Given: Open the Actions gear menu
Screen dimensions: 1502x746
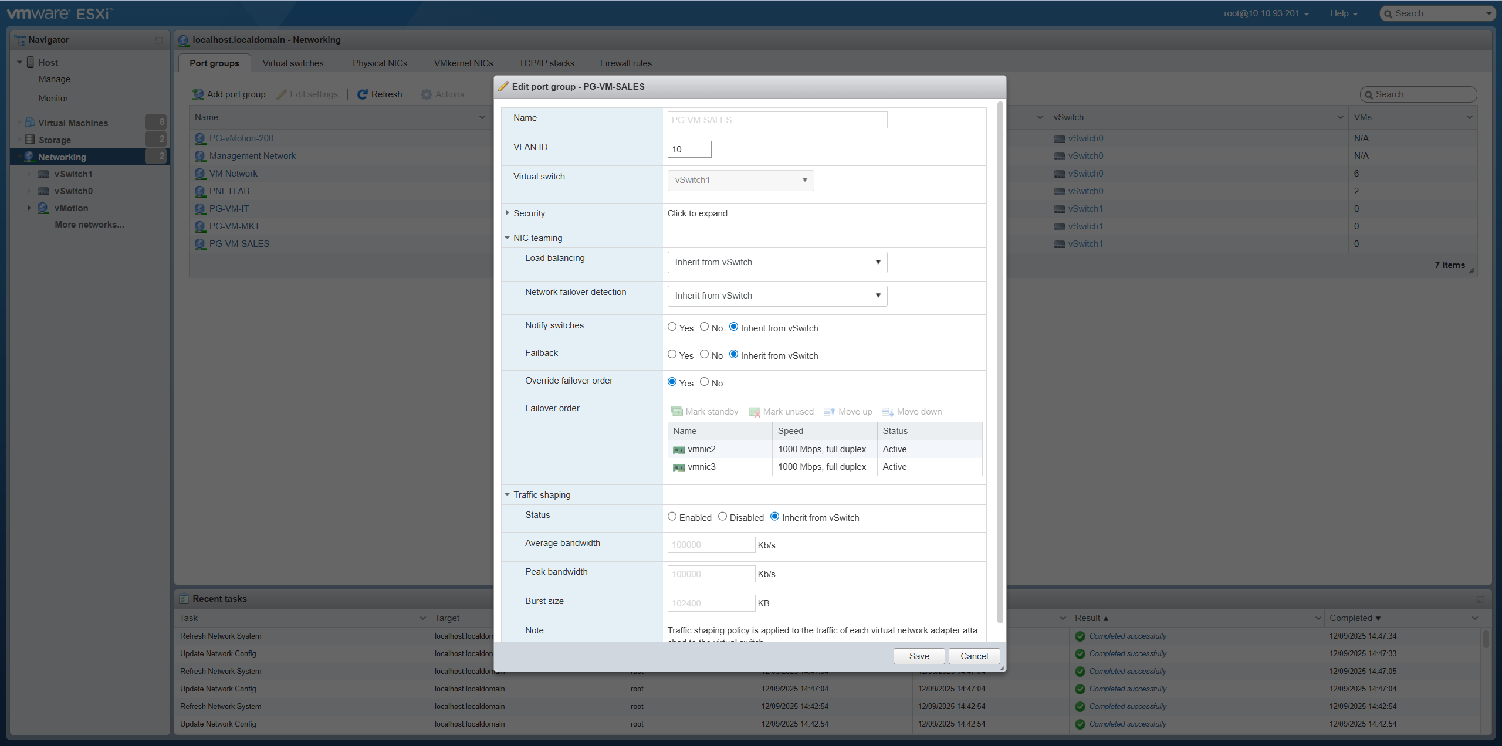Looking at the screenshot, I should (428, 94).
